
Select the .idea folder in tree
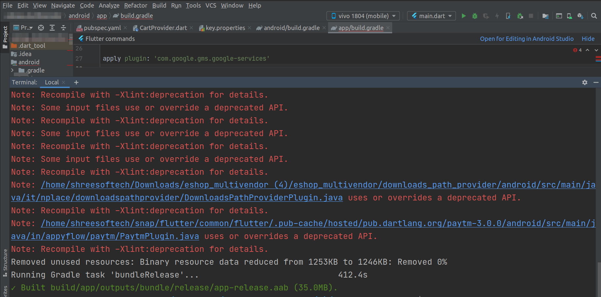coord(21,54)
